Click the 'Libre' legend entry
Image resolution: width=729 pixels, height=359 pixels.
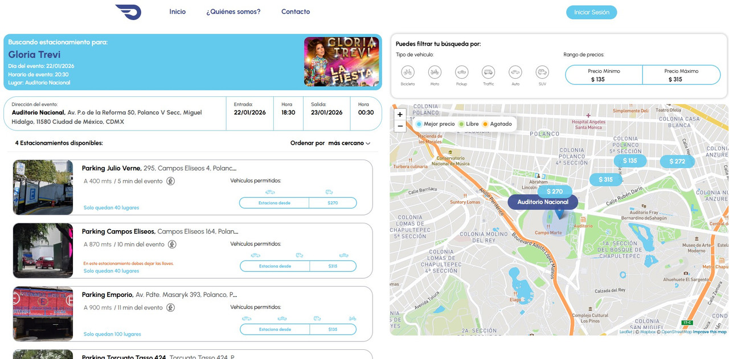coord(469,124)
